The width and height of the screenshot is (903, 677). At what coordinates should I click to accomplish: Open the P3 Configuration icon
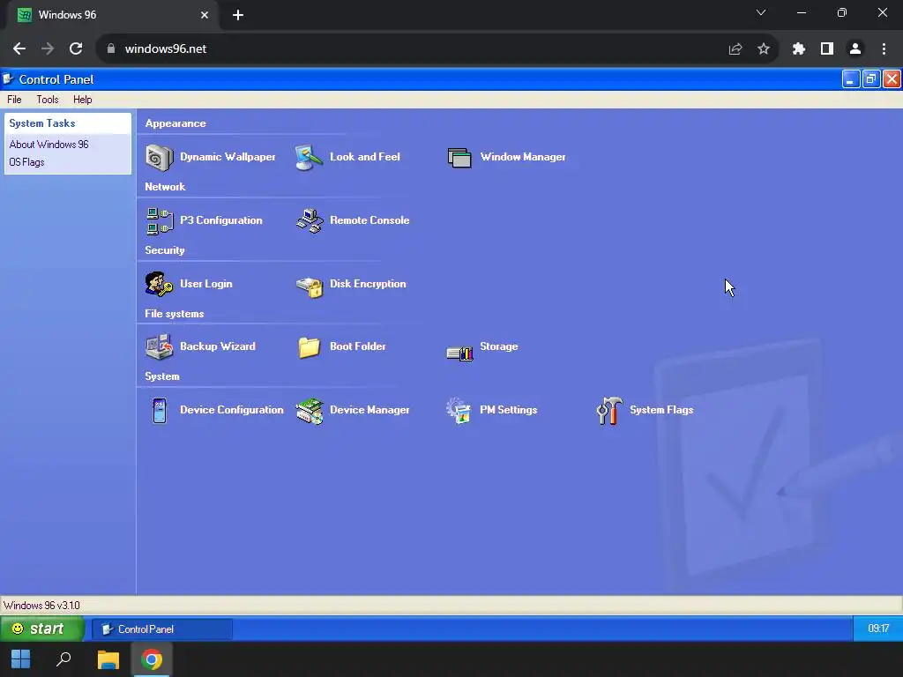coord(159,220)
